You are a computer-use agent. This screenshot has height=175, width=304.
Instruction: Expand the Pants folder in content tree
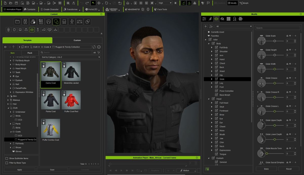[11, 124]
